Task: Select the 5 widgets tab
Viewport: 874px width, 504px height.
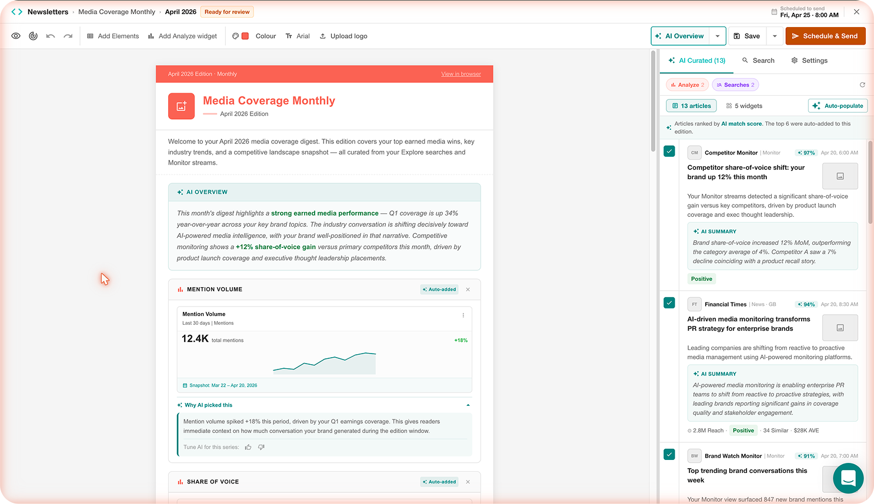Action: tap(744, 106)
